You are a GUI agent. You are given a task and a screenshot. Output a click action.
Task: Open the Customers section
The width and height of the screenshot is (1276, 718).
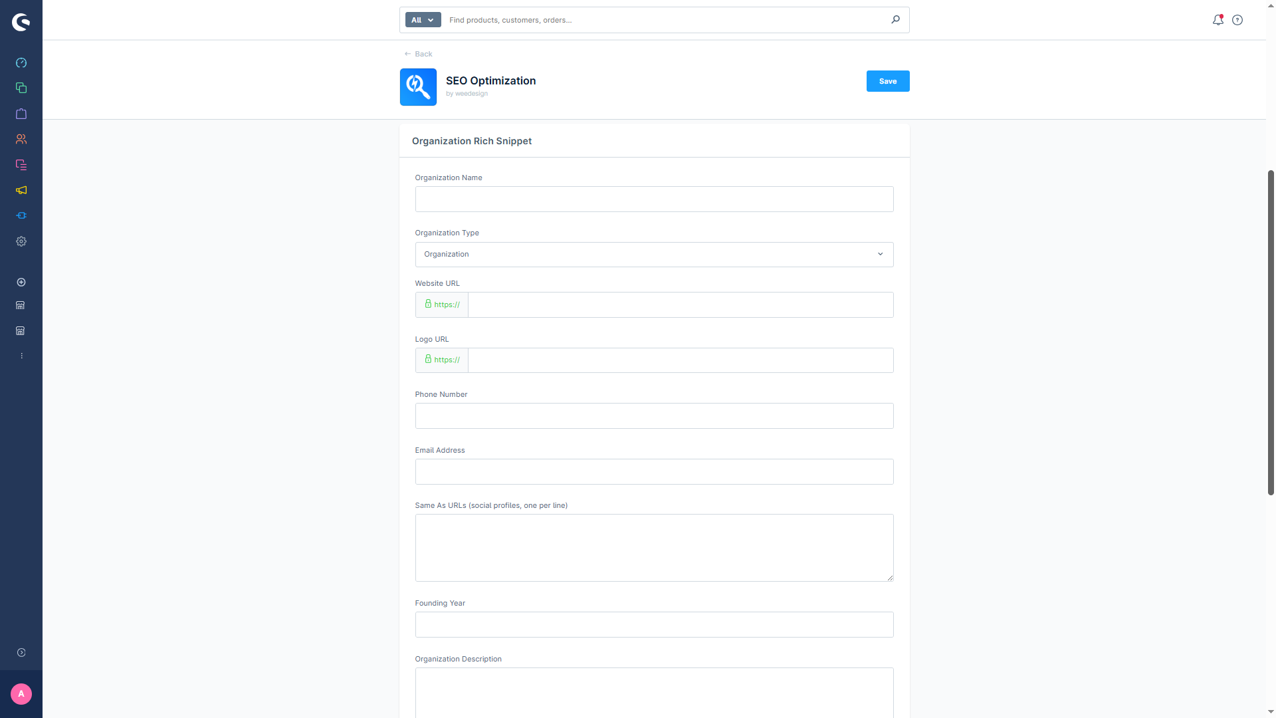[21, 139]
